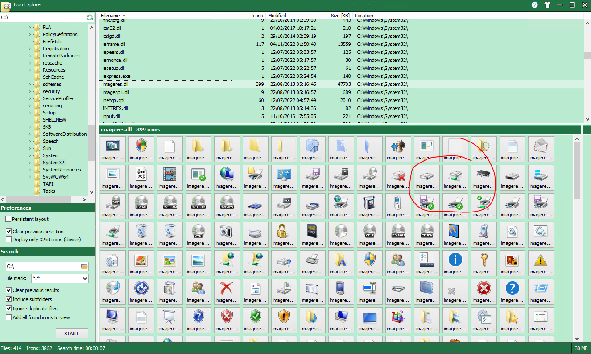Image resolution: width=591 pixels, height=354 pixels.
Task: Select the two users icon beside red X
Action: 198,292
